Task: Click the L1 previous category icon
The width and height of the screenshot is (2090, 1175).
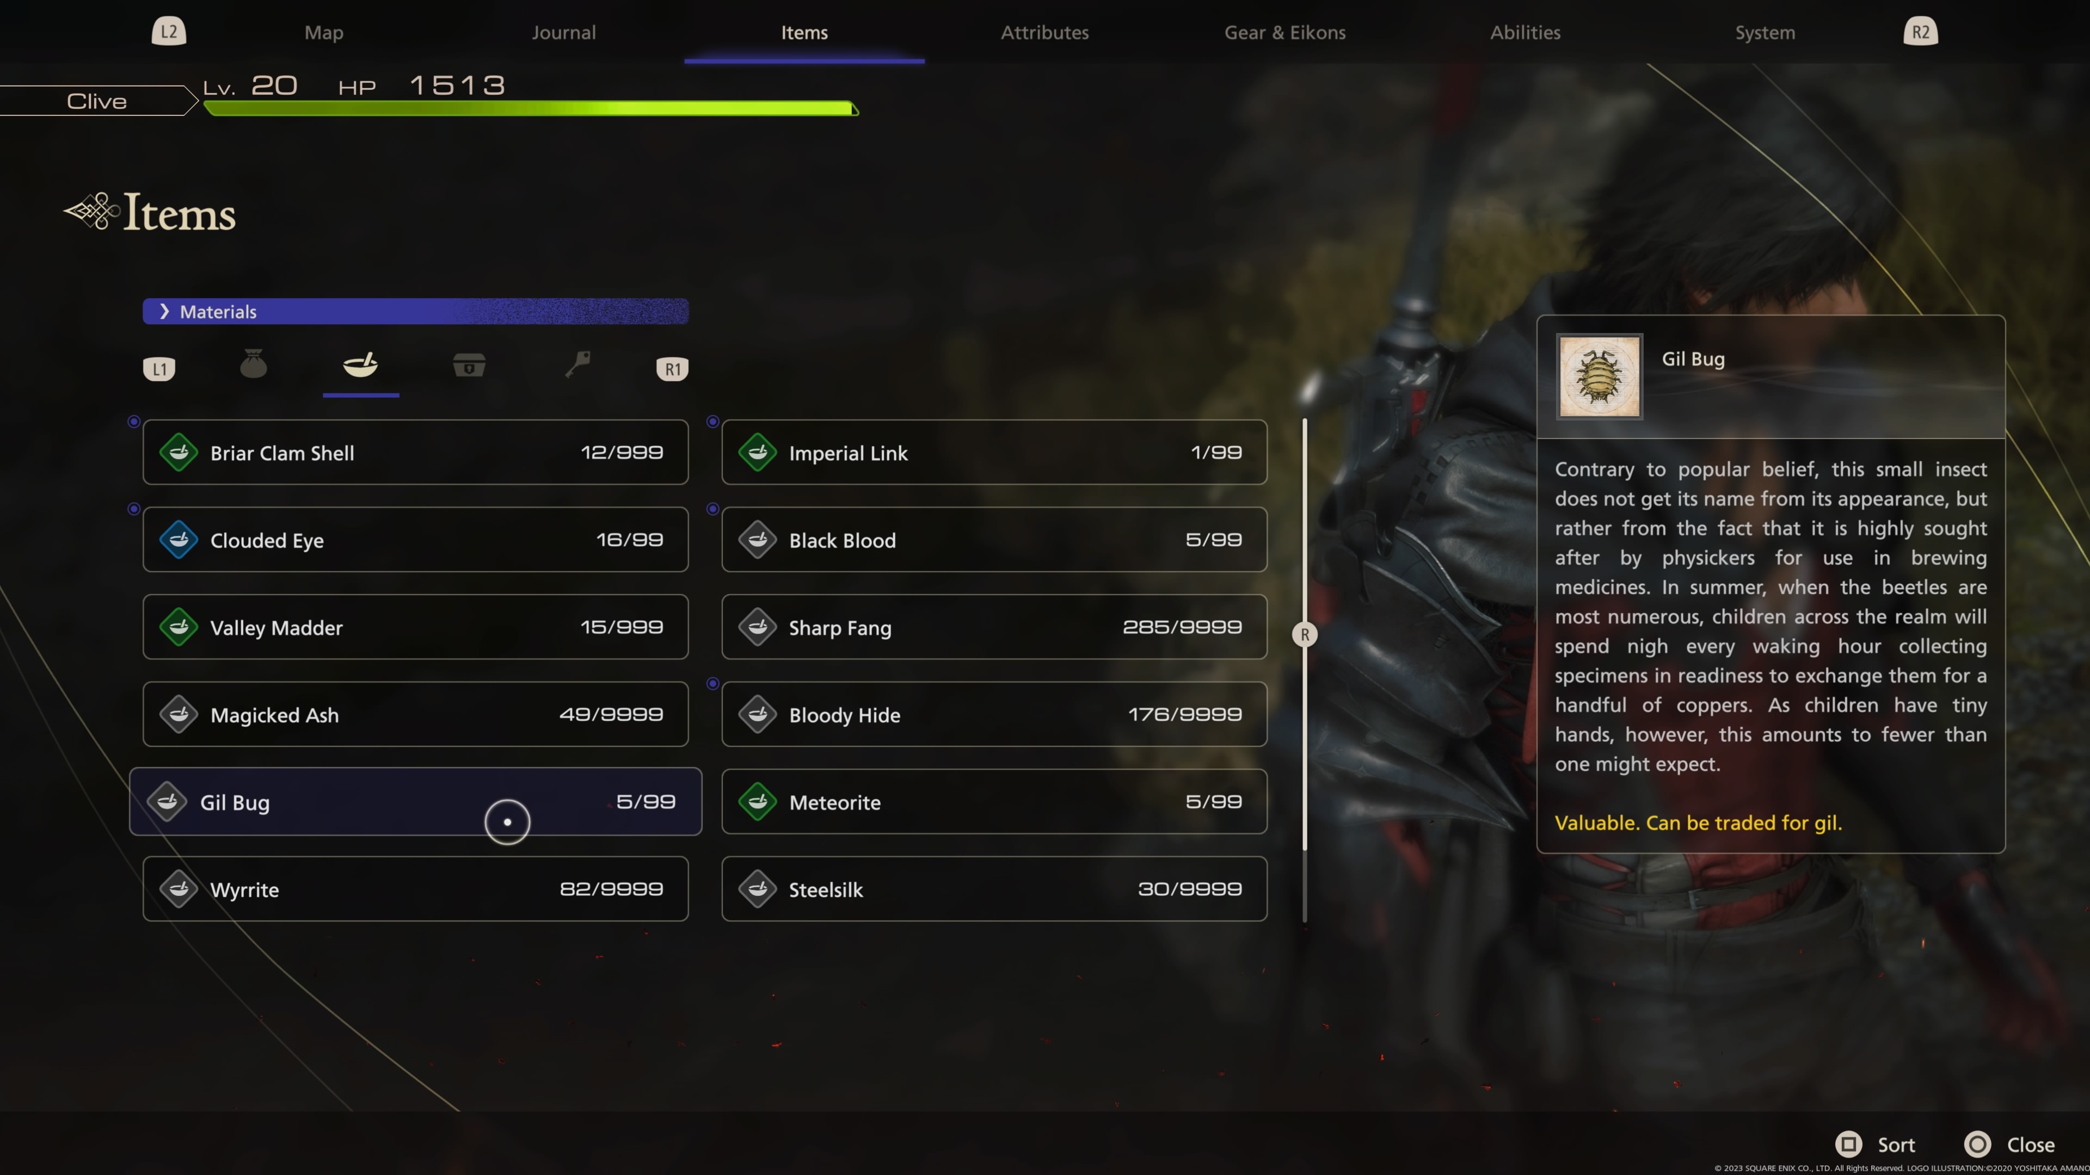Action: pos(159,369)
